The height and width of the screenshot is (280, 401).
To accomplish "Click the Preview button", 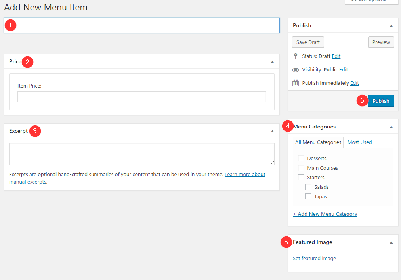I will click(381, 42).
